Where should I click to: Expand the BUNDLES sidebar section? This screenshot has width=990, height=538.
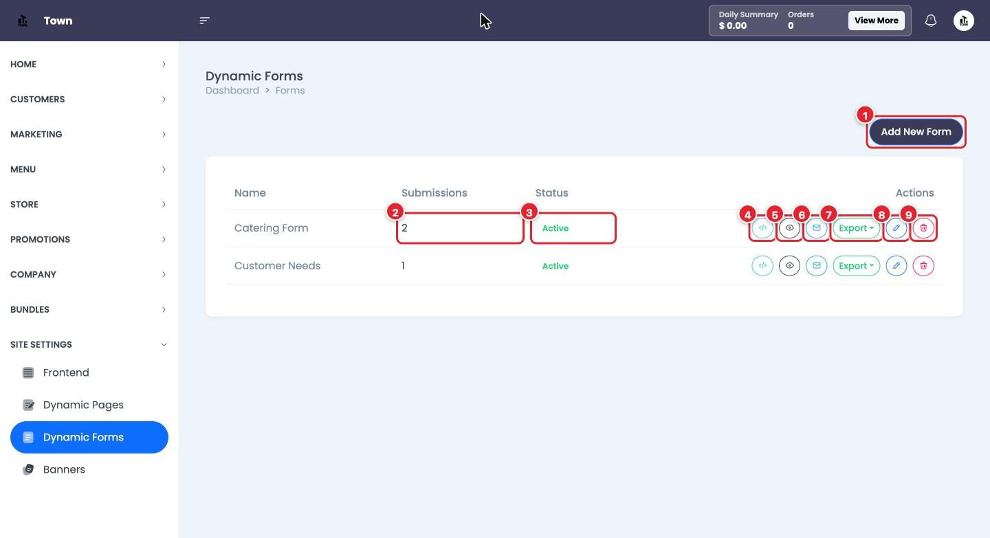coord(89,309)
